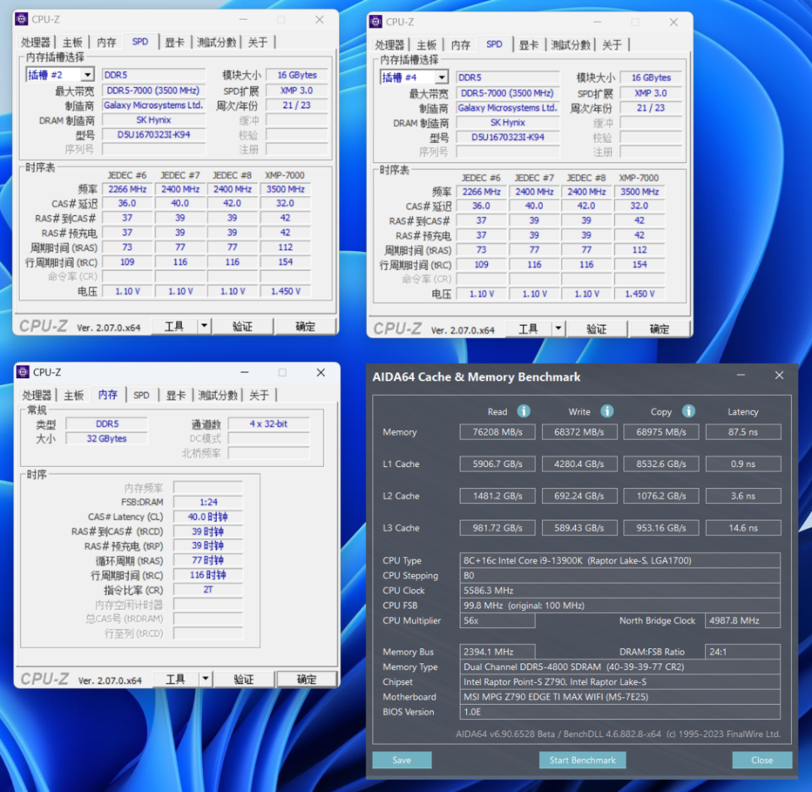Click 通道数 value 4 x 32-bit

[x=268, y=423]
